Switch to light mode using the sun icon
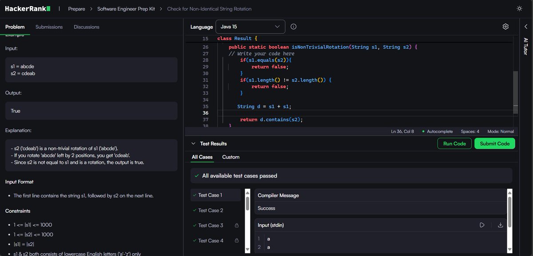The height and width of the screenshot is (256, 533). 519,8
